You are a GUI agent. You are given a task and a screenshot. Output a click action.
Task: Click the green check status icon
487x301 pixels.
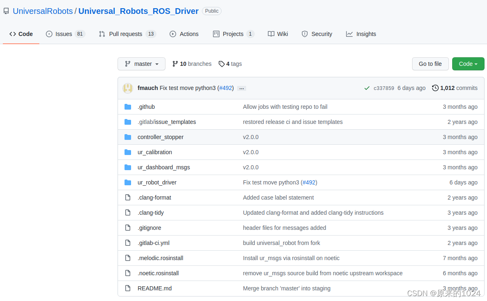coord(367,88)
